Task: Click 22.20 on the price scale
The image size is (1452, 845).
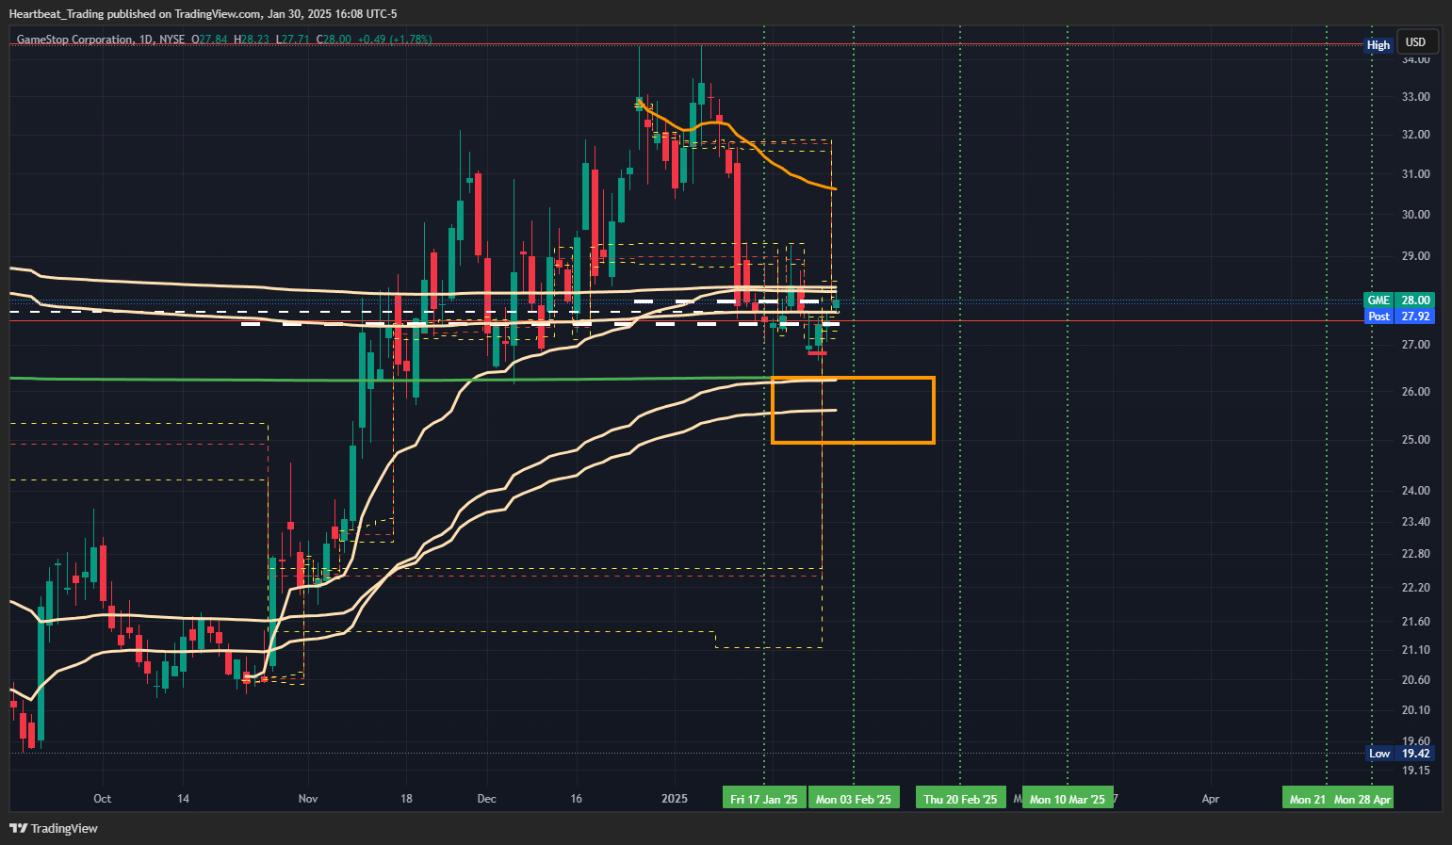Action: (1416, 588)
